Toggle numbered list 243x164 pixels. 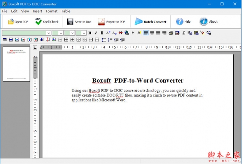pyautogui.click(x=110, y=40)
